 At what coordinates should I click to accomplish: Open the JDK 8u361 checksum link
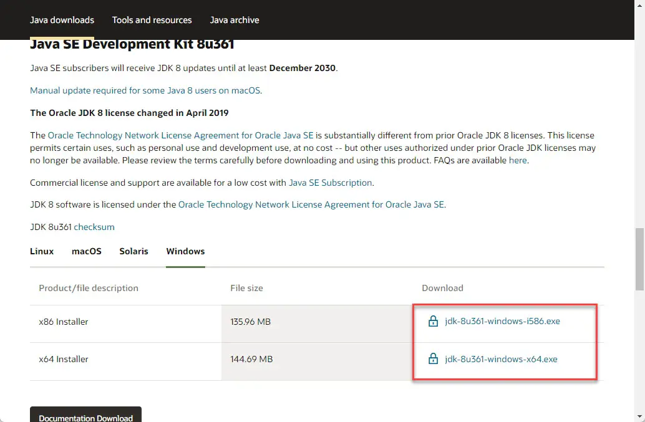tap(94, 227)
